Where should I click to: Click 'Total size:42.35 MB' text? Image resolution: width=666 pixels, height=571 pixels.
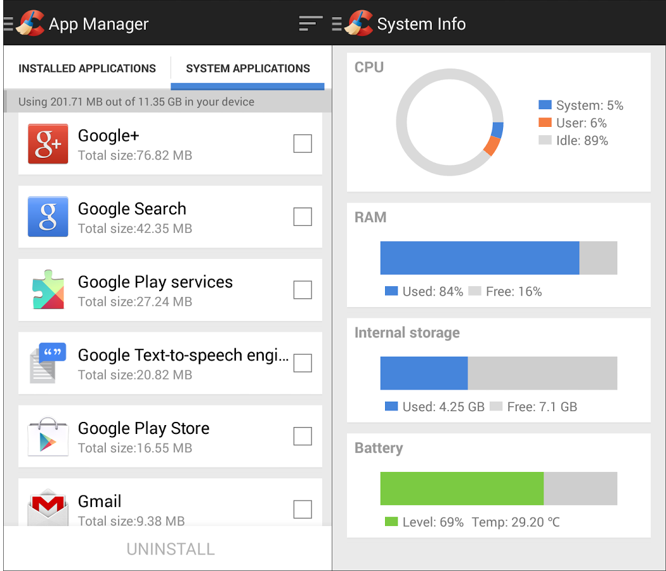click(135, 228)
